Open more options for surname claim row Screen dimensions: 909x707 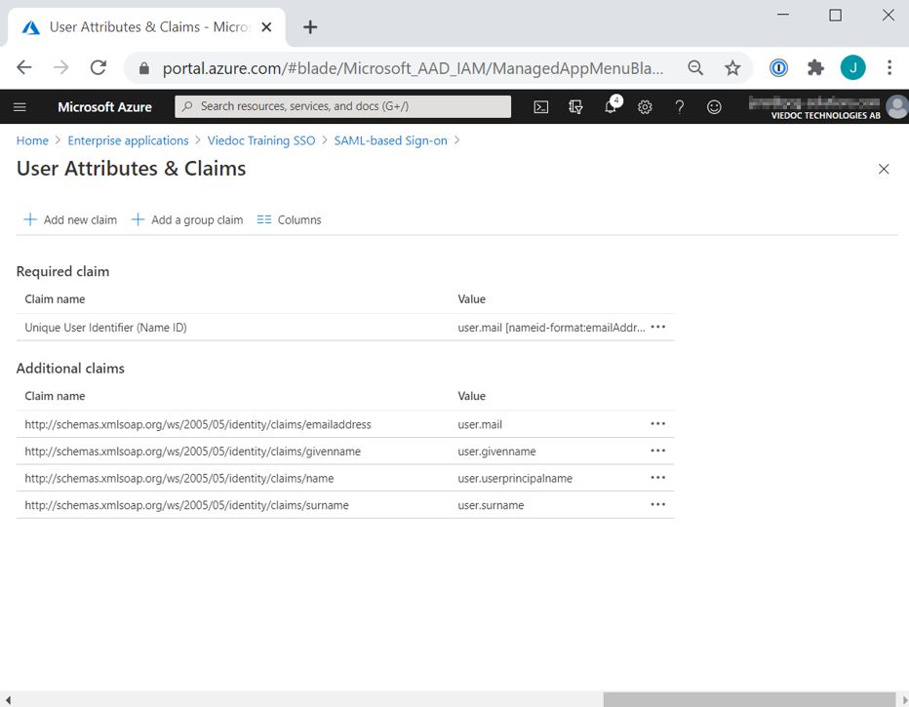[x=658, y=505]
